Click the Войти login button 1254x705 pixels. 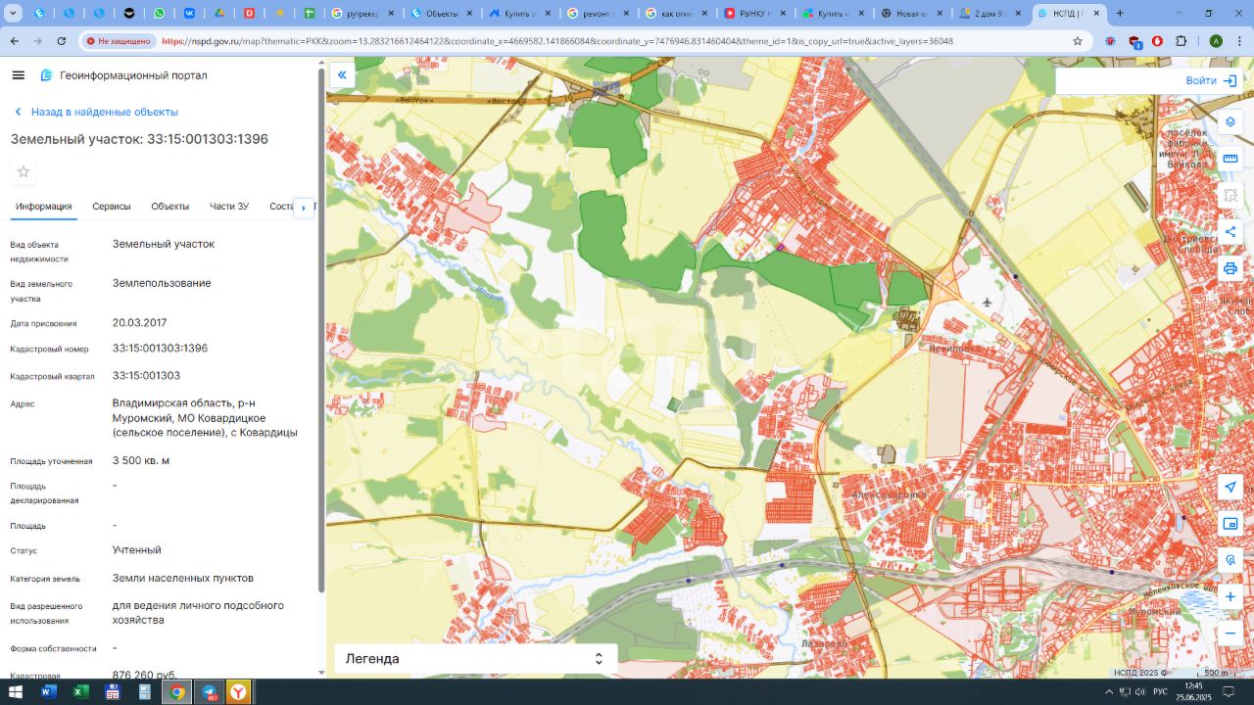(1211, 80)
